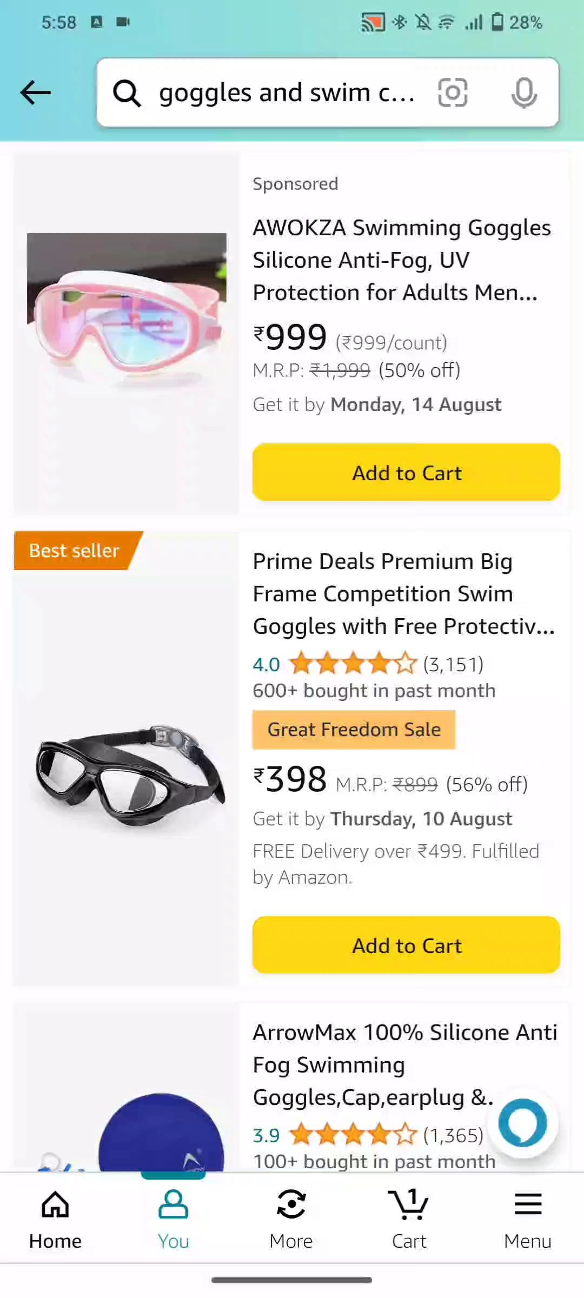Open camera lens visual search
This screenshot has height=1298, width=584.
coord(452,93)
